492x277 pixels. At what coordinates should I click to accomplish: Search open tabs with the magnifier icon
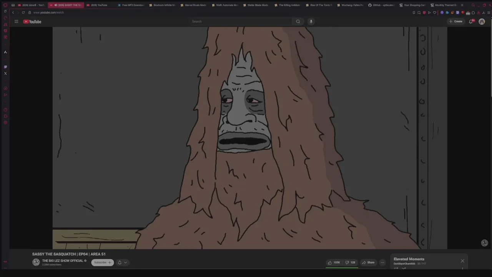tap(473, 5)
